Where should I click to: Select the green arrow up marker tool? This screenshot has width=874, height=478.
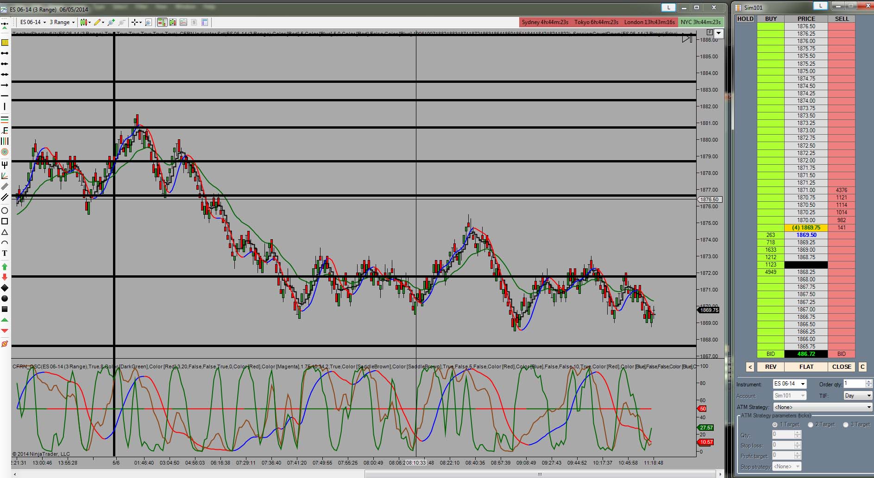(x=5, y=267)
